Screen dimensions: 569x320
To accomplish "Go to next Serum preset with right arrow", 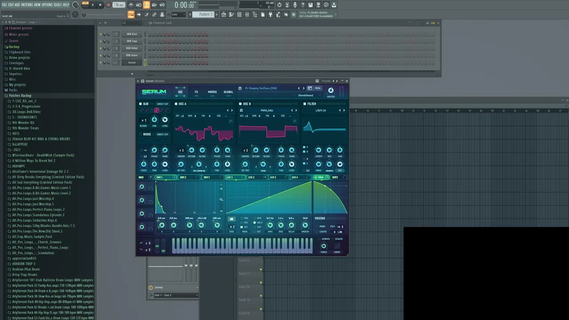I will coord(304,88).
